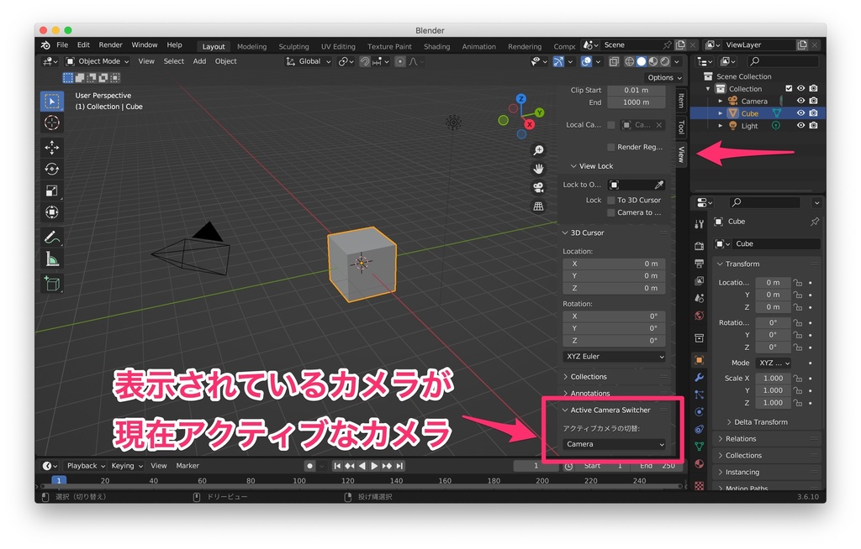Click the Options button in the viewport header

[663, 77]
